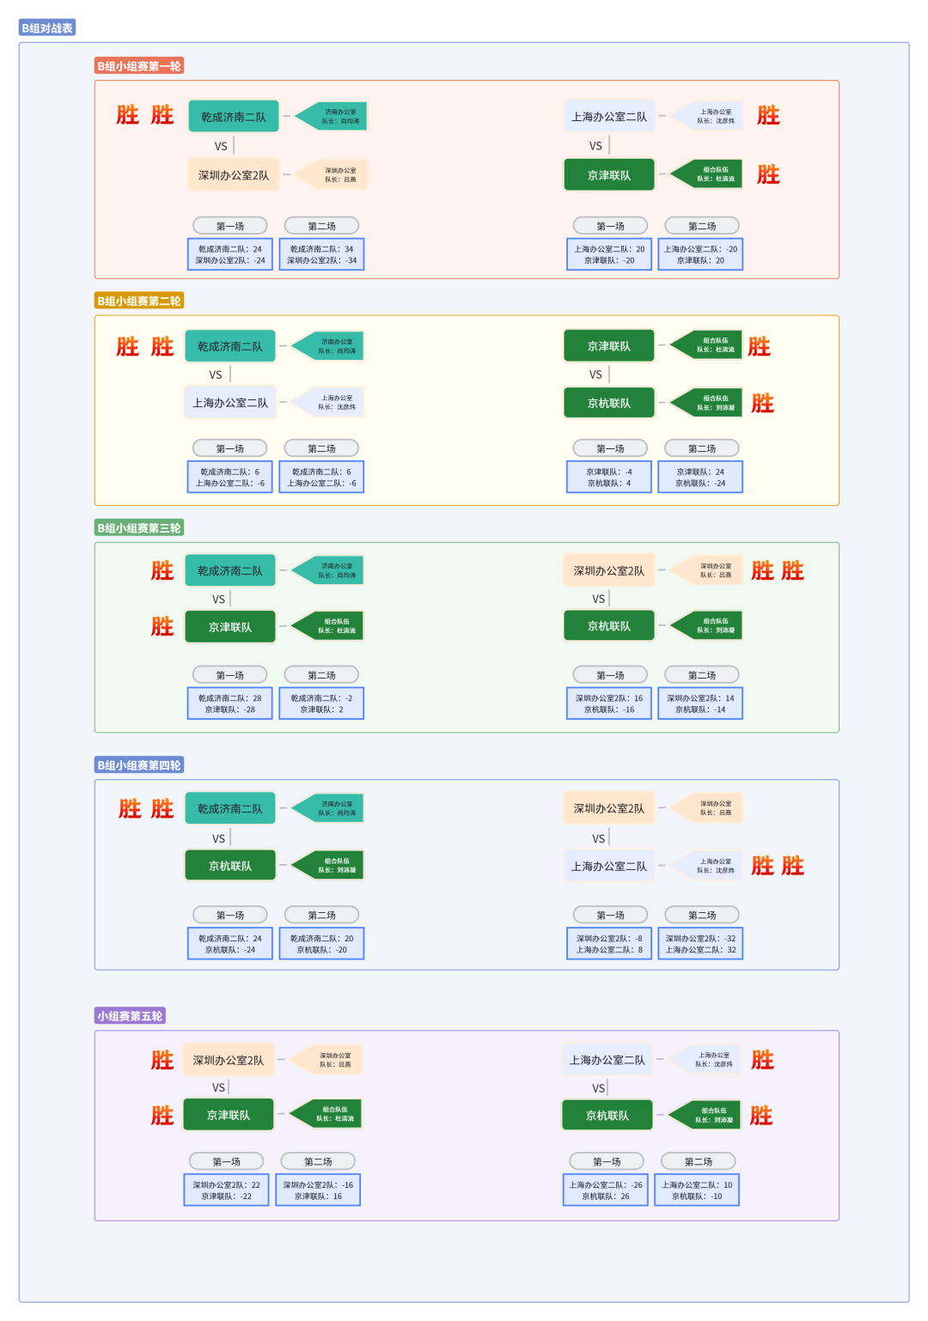928x1321 pixels.
Task: Click the B组小组赛第三轮 section label
Action: coord(139,528)
